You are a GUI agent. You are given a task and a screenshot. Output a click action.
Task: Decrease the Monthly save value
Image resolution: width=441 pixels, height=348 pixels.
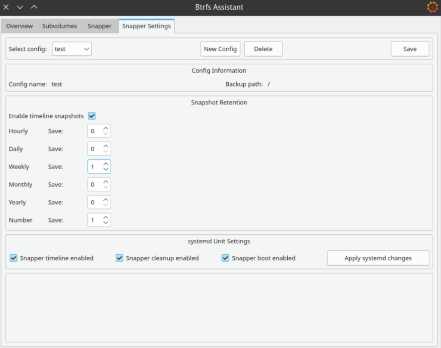point(106,187)
